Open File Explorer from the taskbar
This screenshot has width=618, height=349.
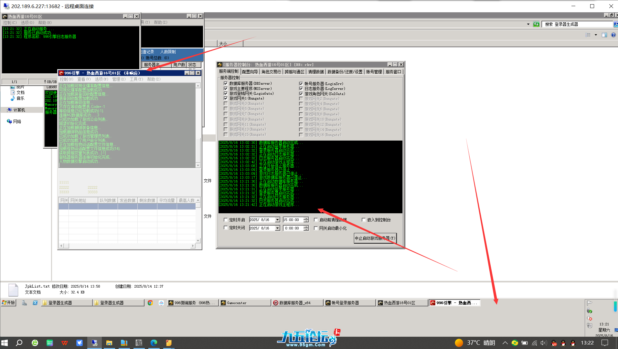[109, 343]
